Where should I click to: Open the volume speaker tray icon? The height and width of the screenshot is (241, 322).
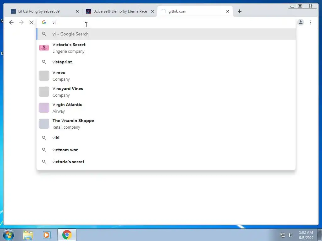click(x=290, y=235)
